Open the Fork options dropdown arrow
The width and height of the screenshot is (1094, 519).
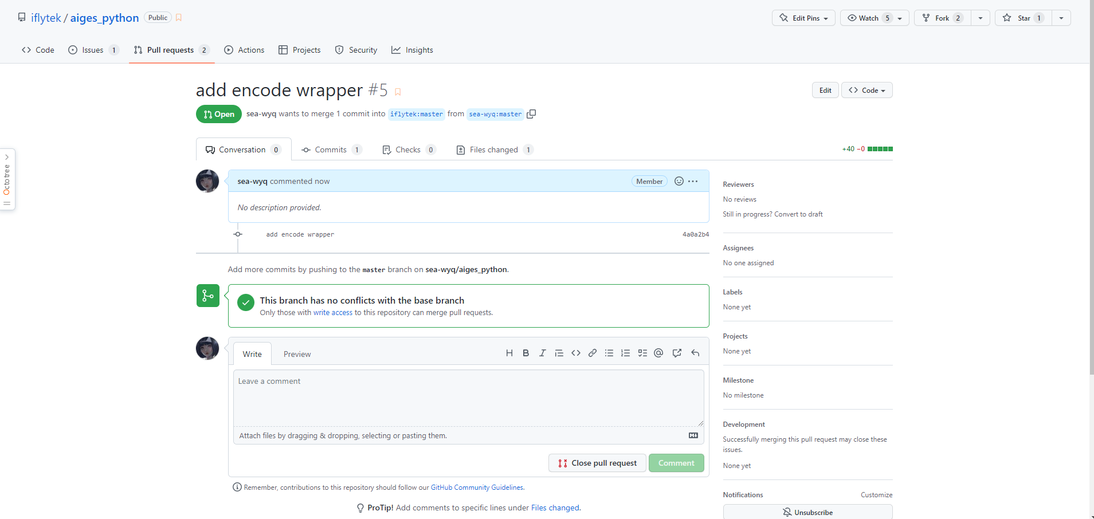click(981, 18)
